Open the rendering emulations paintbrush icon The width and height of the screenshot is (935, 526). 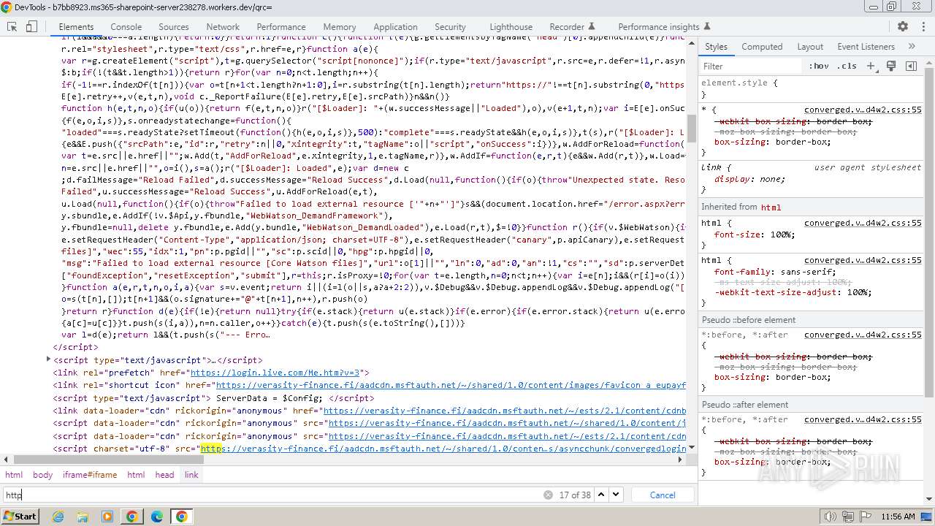[891, 66]
